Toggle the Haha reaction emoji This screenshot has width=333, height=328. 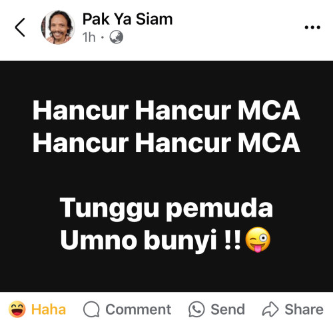pos(17,309)
